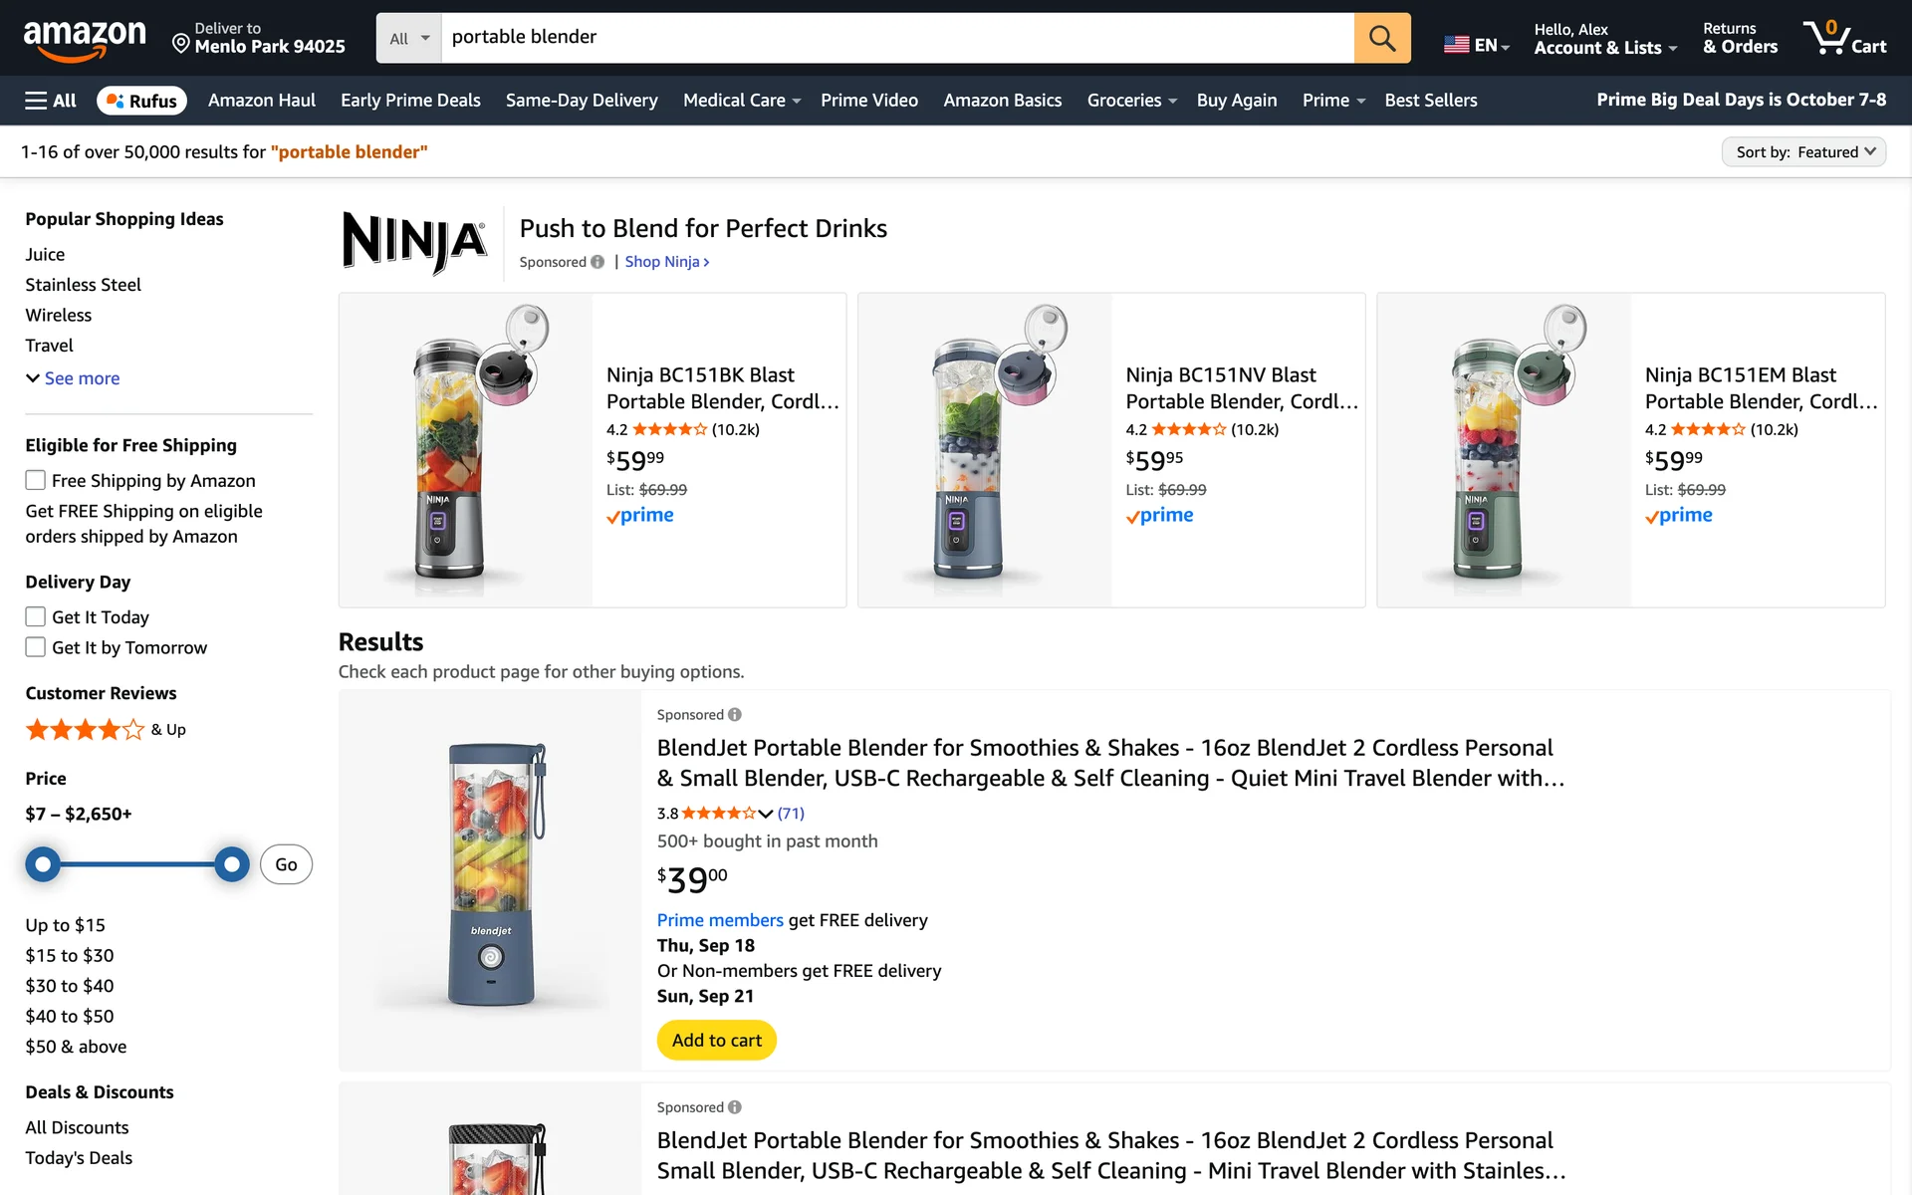This screenshot has height=1195, width=1912.
Task: Tick the Get It by Tomorrow checkbox
Action: pyautogui.click(x=36, y=647)
